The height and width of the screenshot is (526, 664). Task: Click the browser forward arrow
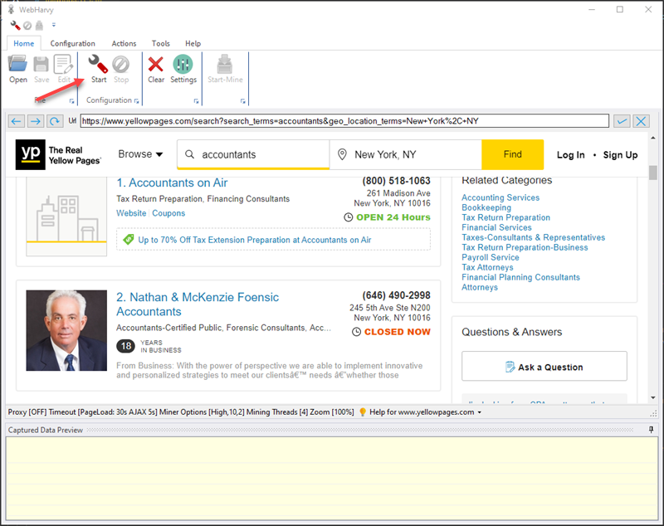35,121
